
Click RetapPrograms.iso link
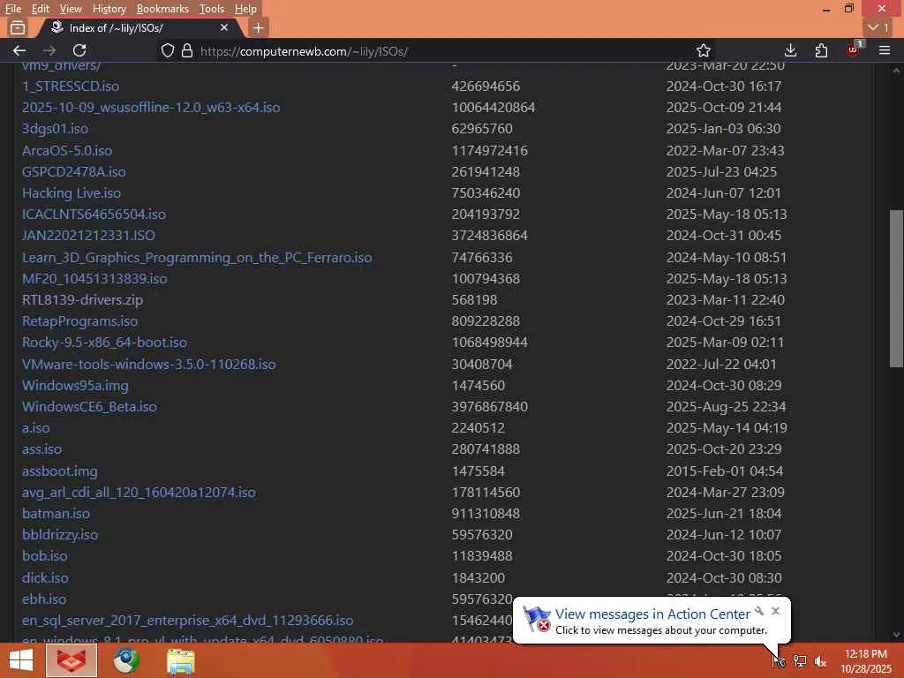79,321
